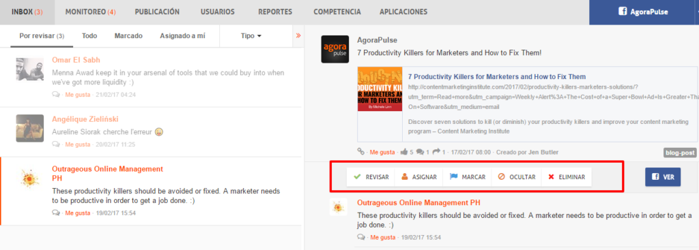The width and height of the screenshot is (699, 250).
Task: Click the orange person Asignar icon
Action: click(405, 177)
